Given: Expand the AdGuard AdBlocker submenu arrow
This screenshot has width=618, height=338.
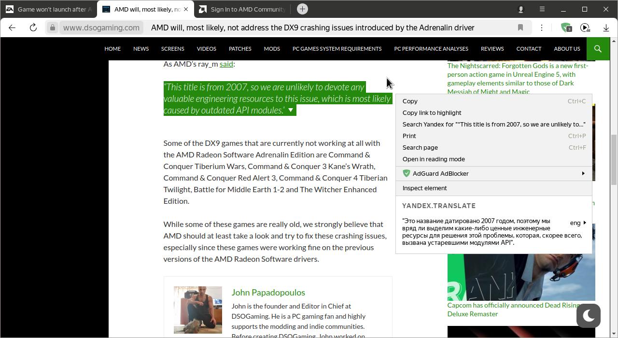Looking at the screenshot, I should 583,173.
